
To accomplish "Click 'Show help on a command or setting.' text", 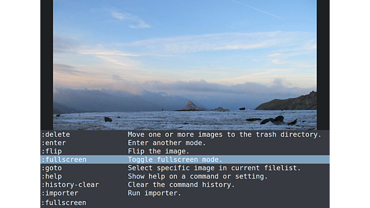I will tap(198, 177).
